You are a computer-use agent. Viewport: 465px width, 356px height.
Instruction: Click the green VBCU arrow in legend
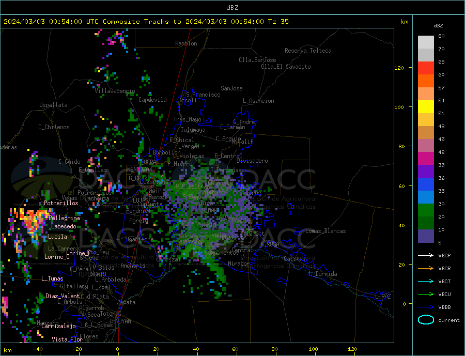[x=426, y=295]
